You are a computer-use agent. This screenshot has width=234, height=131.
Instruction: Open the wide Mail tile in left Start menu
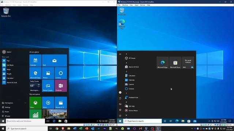tap(54, 60)
